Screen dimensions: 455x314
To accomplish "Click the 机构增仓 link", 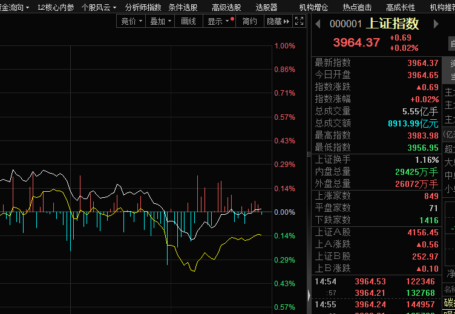I will (313, 7).
